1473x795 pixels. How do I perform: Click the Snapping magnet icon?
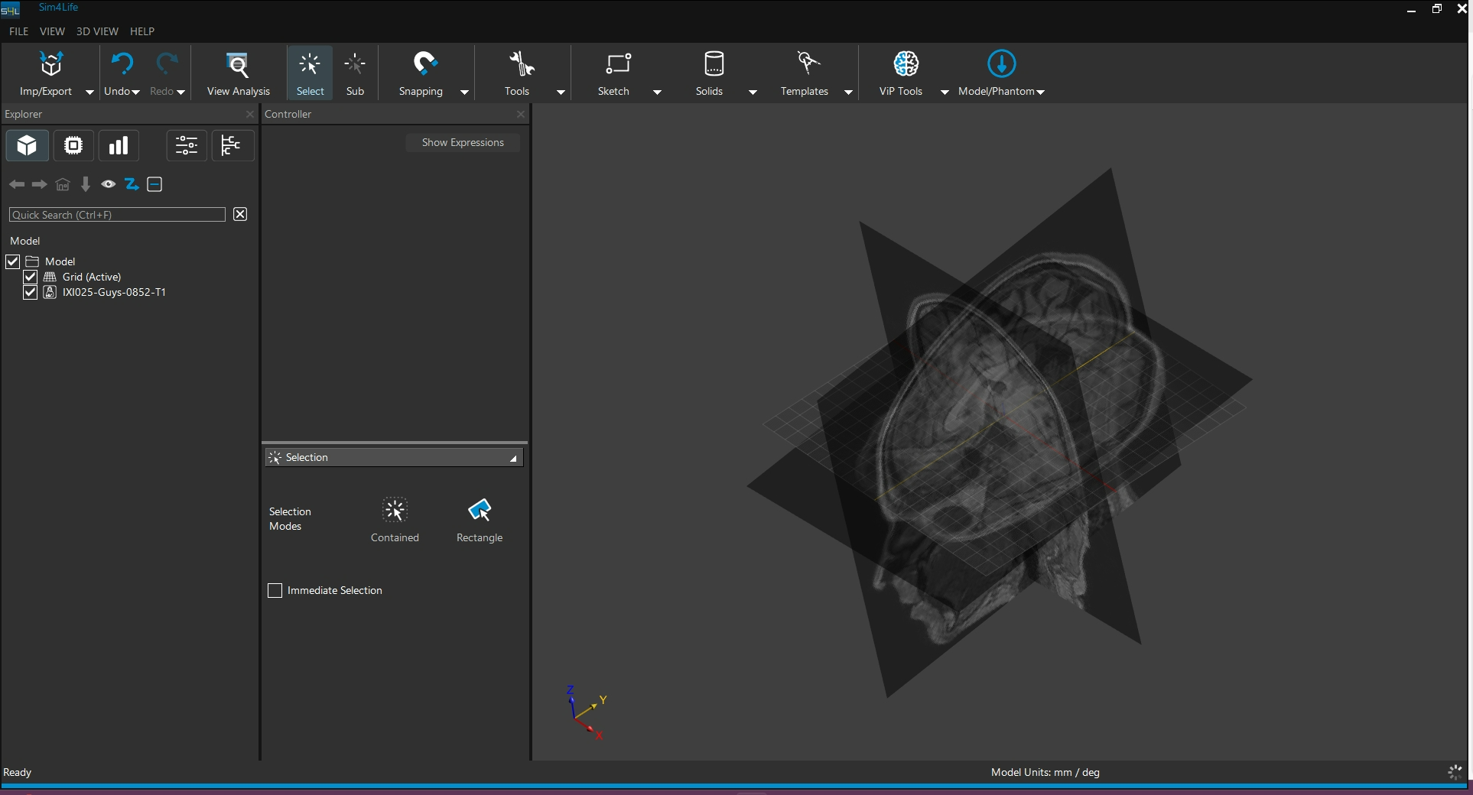424,64
